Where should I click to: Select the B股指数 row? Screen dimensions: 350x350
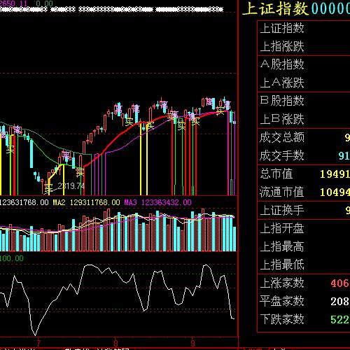[x=304, y=101]
